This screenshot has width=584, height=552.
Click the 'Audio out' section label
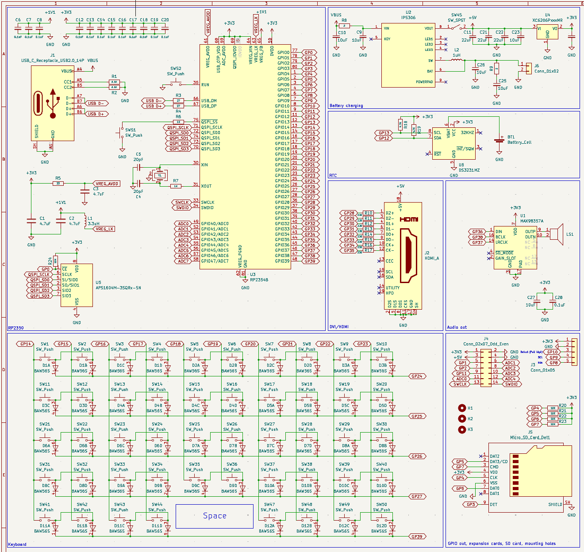pyautogui.click(x=457, y=327)
